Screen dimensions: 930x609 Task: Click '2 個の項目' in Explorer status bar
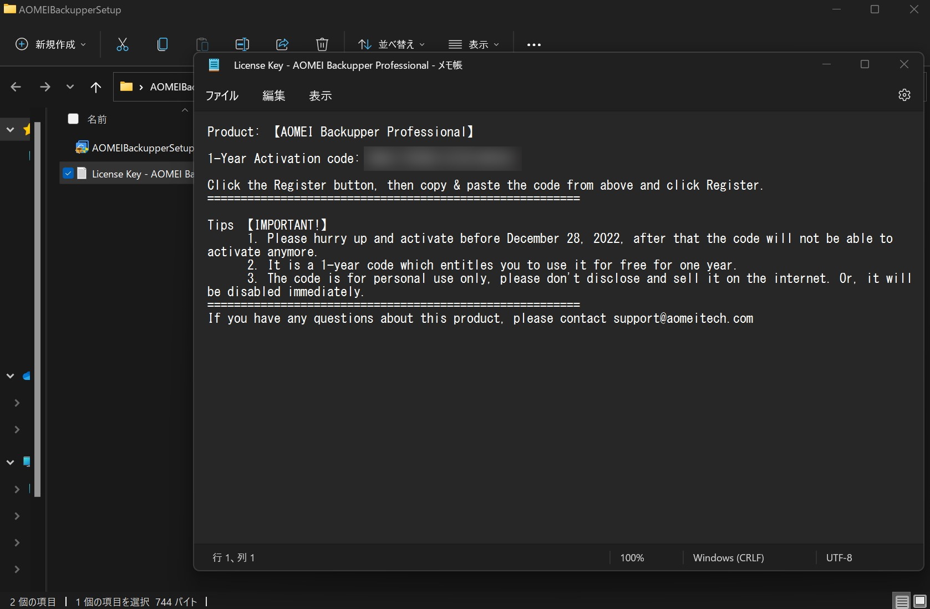coord(33,602)
